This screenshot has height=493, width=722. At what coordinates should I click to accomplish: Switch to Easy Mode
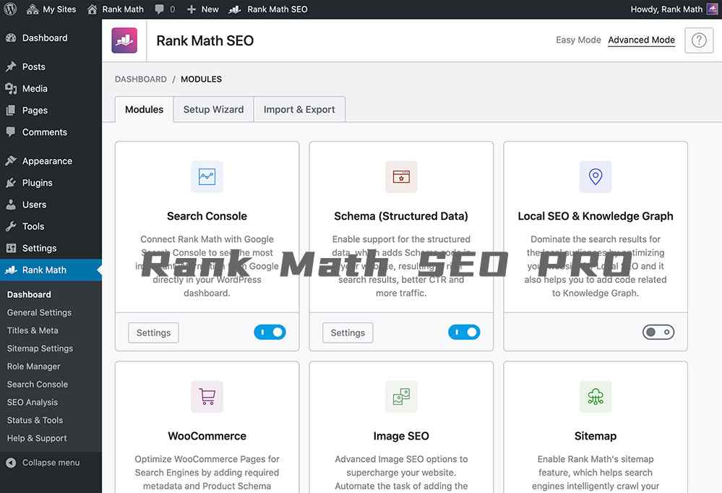(578, 40)
